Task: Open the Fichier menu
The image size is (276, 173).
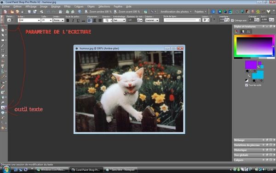Action: click(6, 6)
